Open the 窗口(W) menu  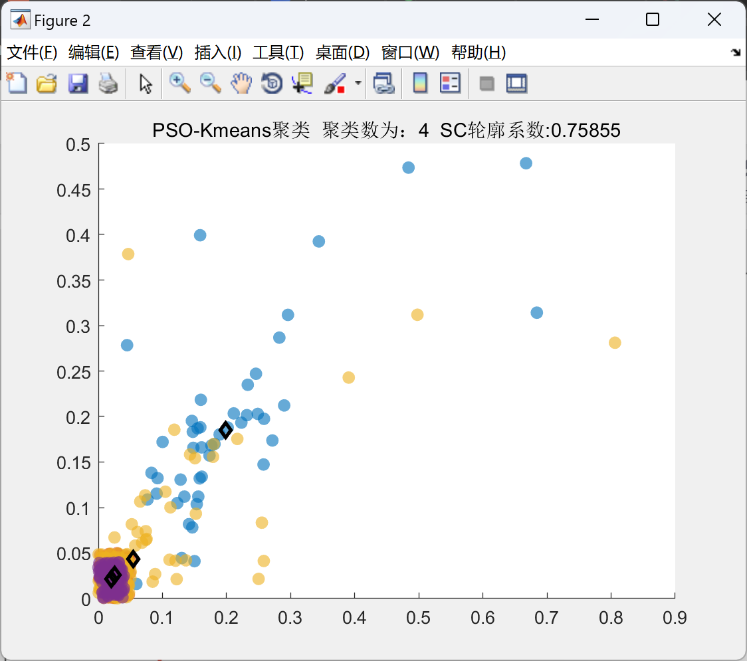click(410, 52)
